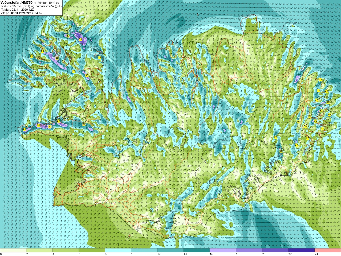Click the pink legend swatch above 24
341x256 pixels.
coord(328,250)
